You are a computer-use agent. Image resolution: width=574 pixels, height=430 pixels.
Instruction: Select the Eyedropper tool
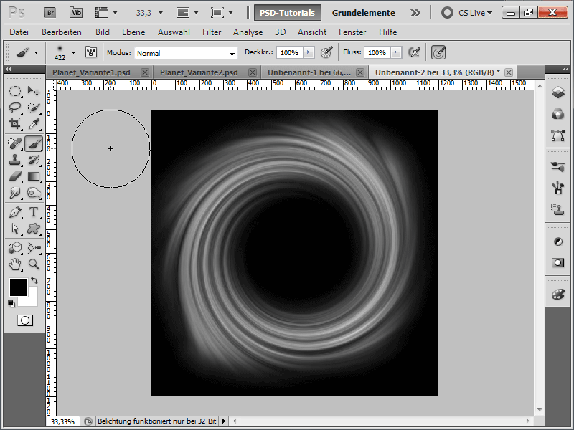click(34, 124)
